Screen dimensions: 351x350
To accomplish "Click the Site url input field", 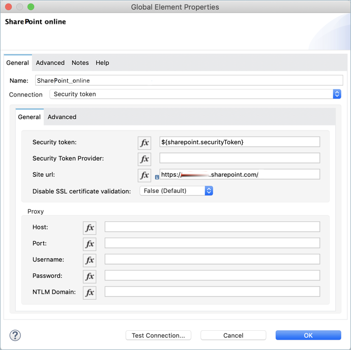I will tap(240, 174).
